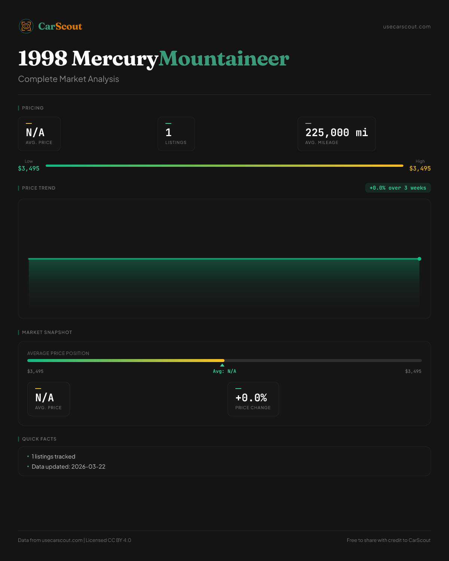Click the Low to High price range bar
The width and height of the screenshot is (449, 561).
[x=224, y=166]
